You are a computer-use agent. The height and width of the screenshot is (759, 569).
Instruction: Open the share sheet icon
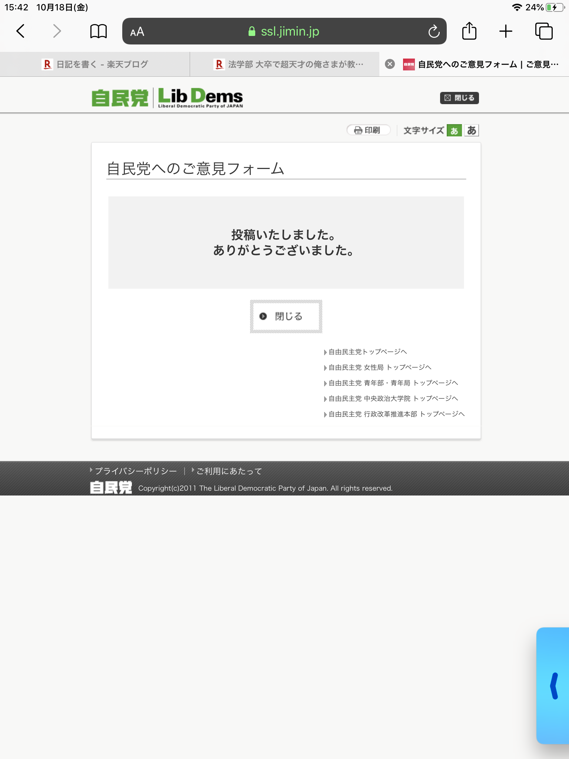click(469, 31)
